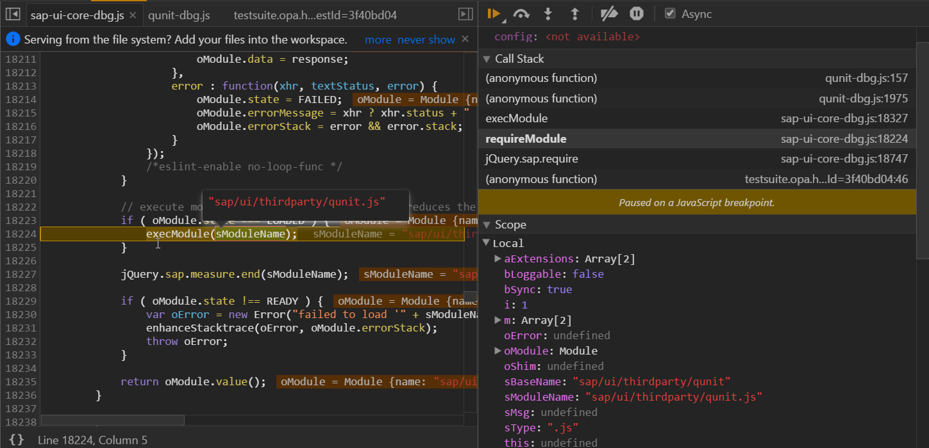Screen dimensions: 929x448
Task: Toggle the debugger sidebar pane icon
Action: pos(465,14)
